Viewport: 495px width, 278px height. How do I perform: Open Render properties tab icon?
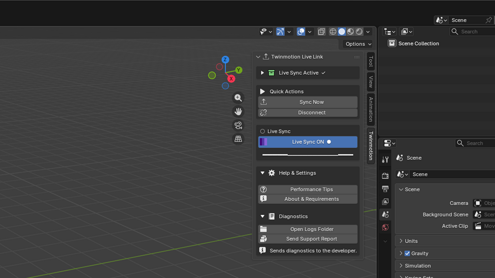[385, 176]
